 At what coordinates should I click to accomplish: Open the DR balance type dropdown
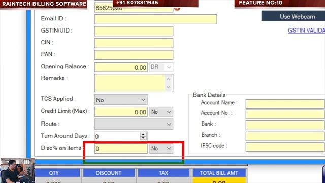[161, 67]
